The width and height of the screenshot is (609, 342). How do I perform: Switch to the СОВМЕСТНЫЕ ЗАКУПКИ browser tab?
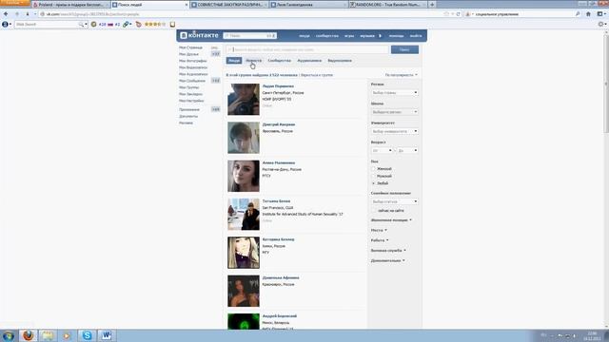(229, 5)
